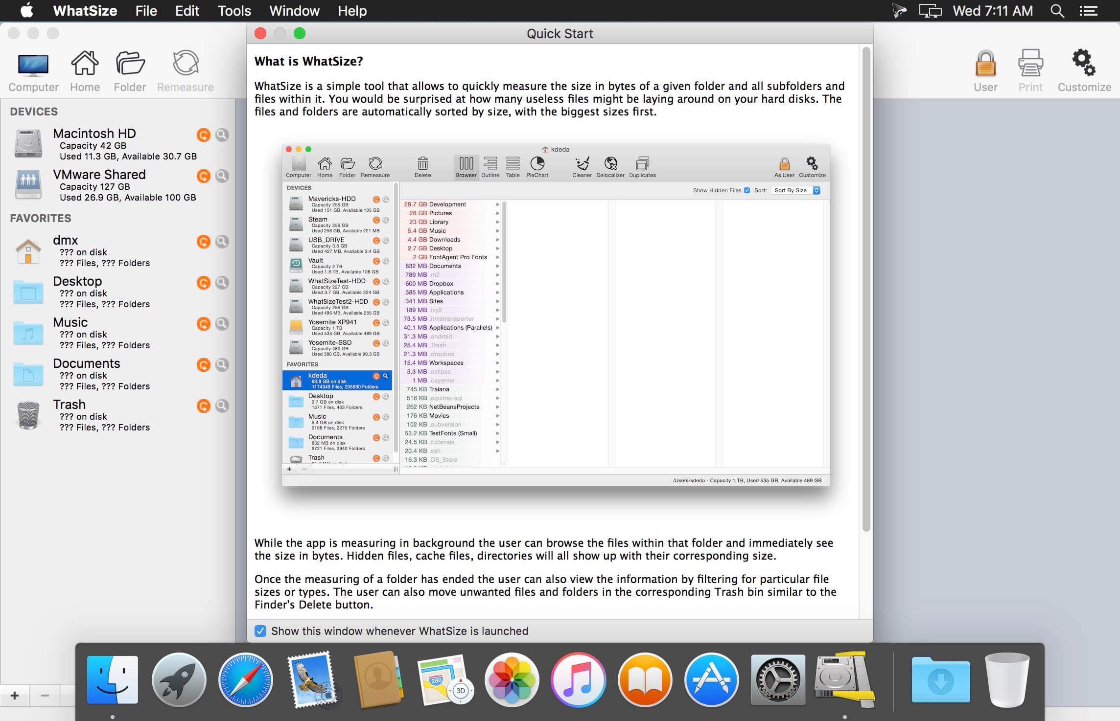Click the clock showing Wed 7:11 AM
Viewport: 1120px width, 721px height.
click(x=993, y=11)
